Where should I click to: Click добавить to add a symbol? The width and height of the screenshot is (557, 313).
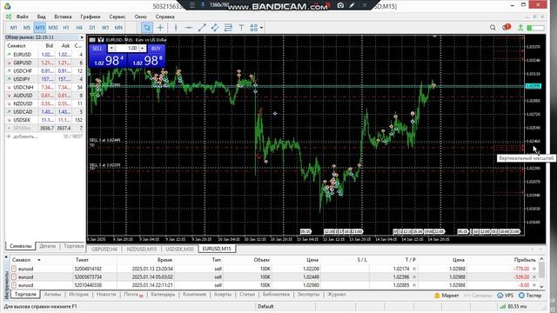pos(25,137)
